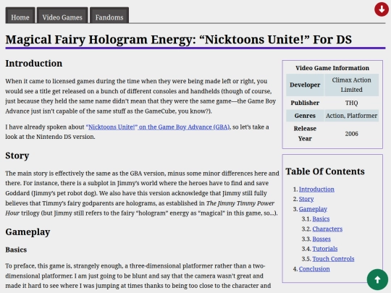Click the Introduction section heading
Image resolution: width=391 pixels, height=293 pixels.
(x=34, y=63)
